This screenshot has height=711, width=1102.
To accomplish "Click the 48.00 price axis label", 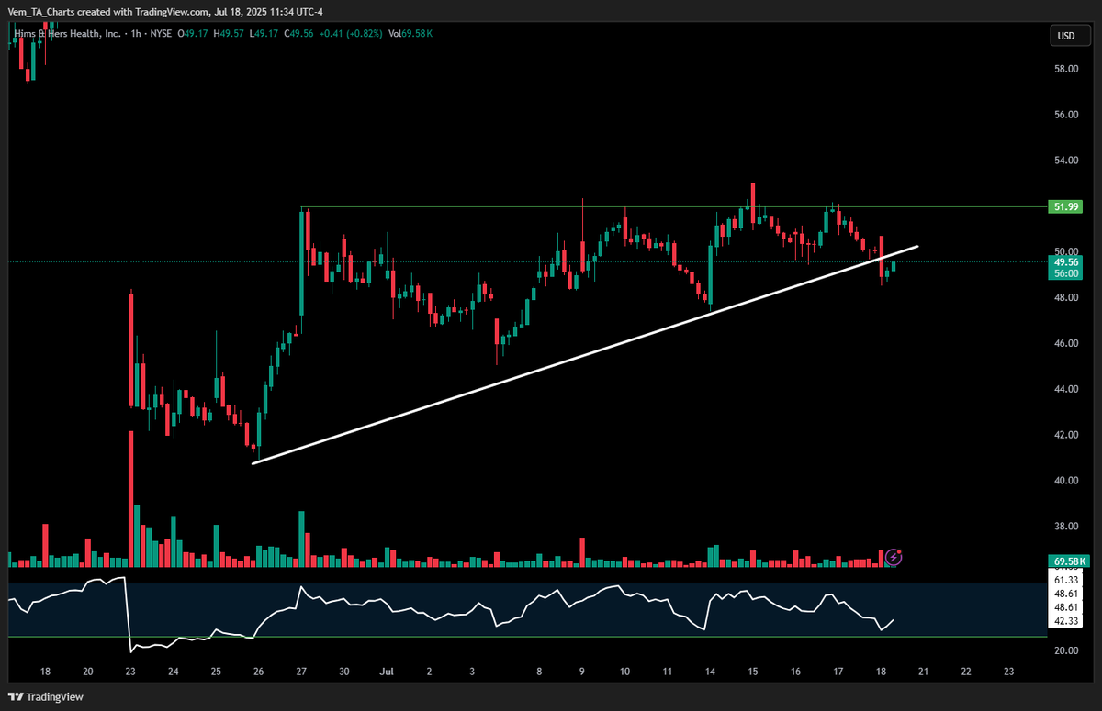I will pyautogui.click(x=1066, y=297).
